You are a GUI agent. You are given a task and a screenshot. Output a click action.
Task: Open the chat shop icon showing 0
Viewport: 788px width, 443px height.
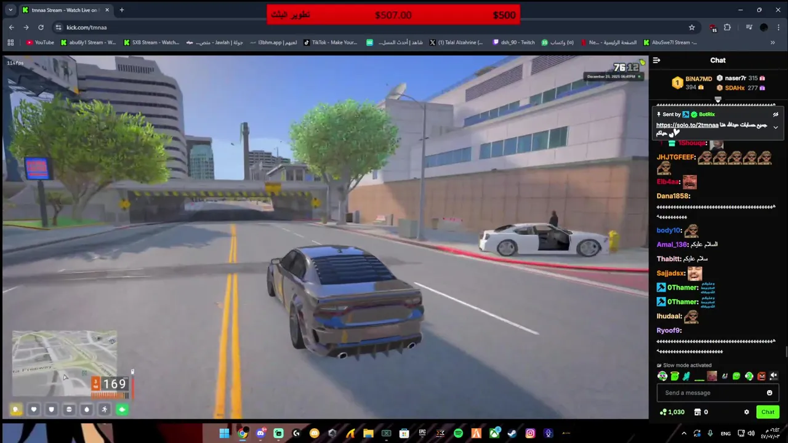pos(701,412)
